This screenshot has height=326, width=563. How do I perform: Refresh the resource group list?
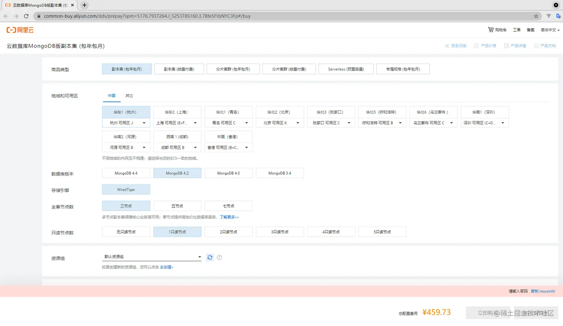coord(210,257)
